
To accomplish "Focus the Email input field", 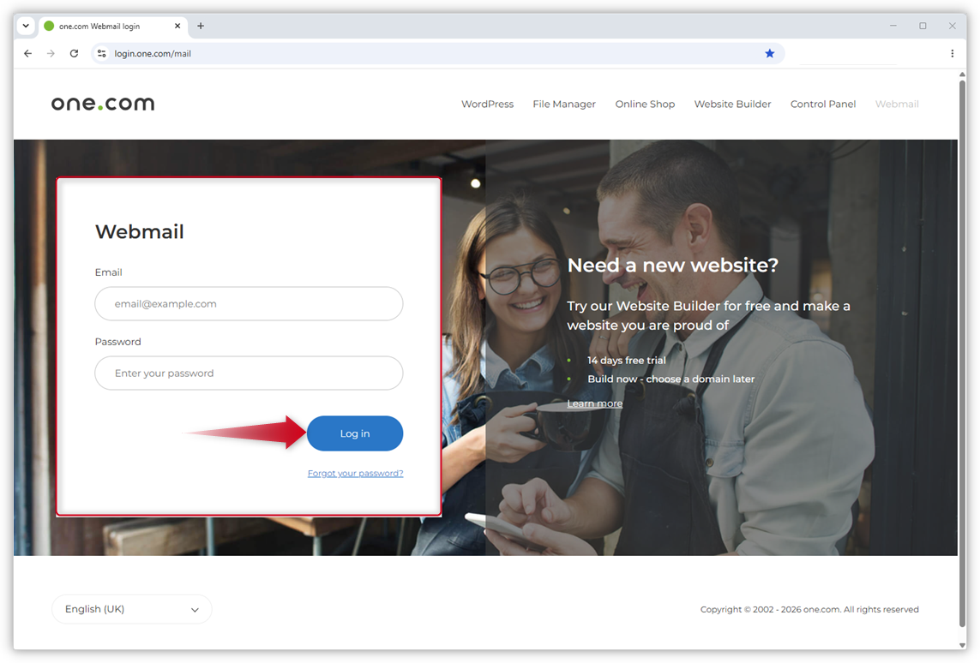I will (x=249, y=304).
